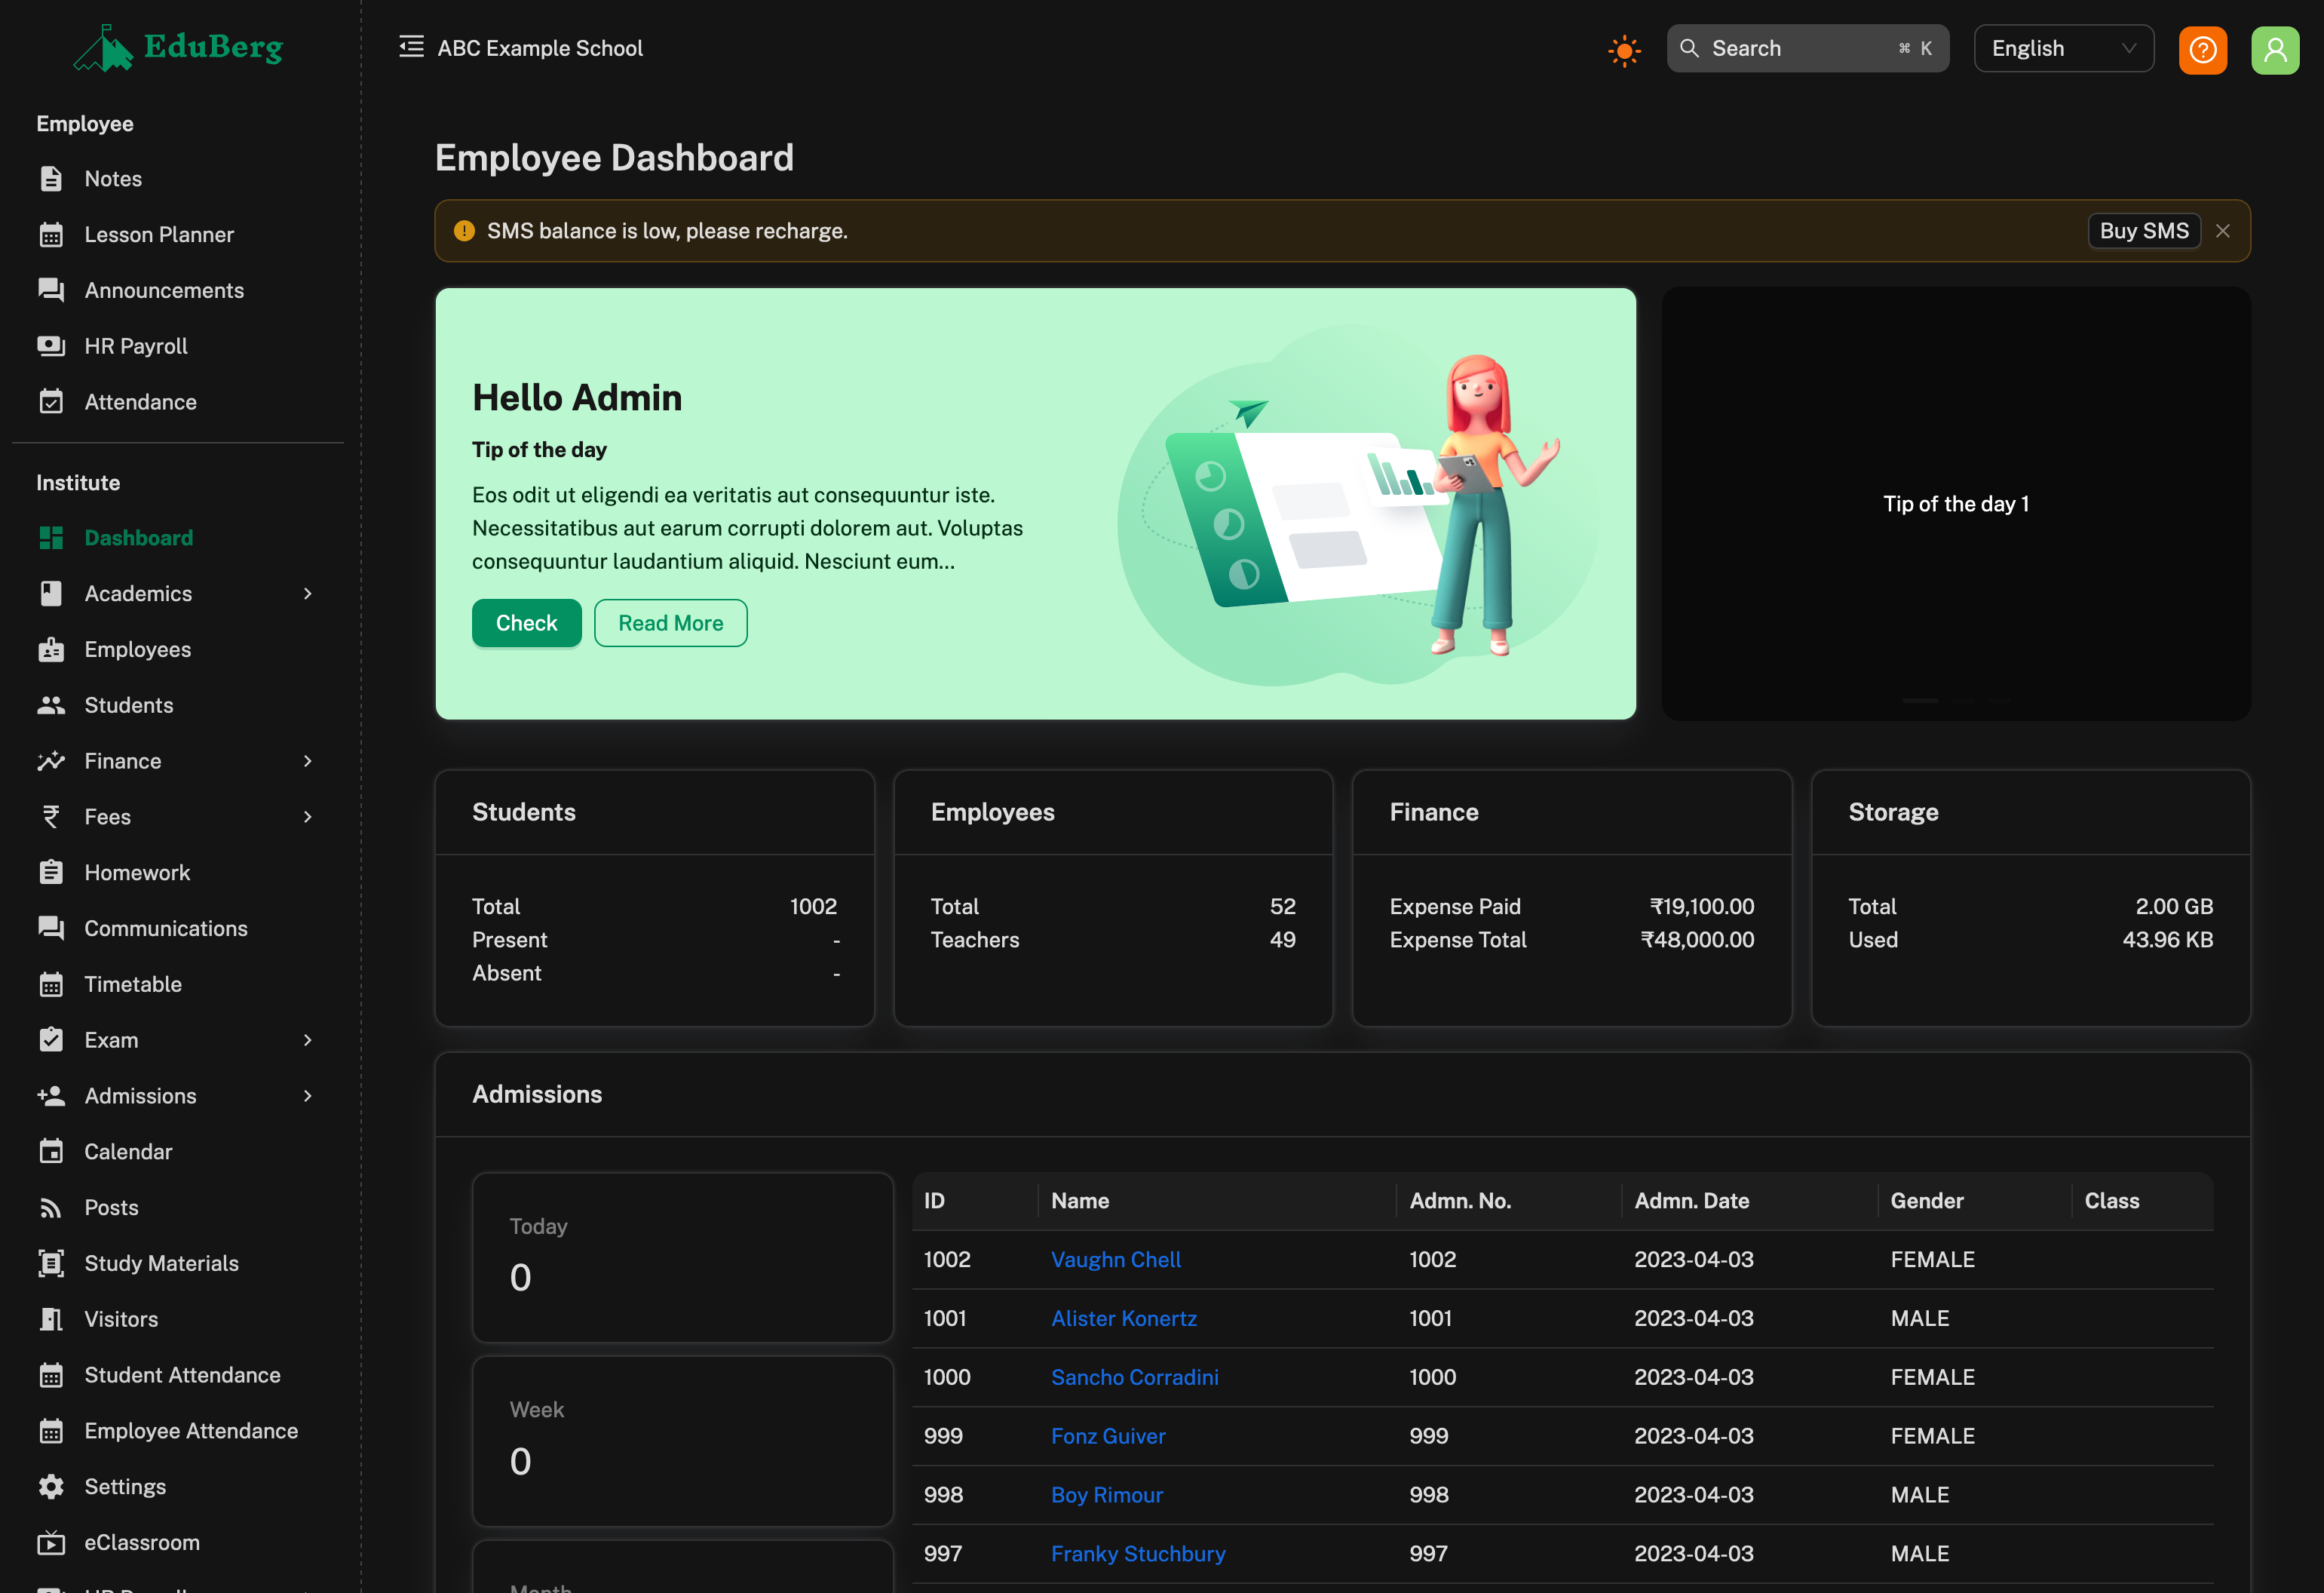Screen dimensions: 2324x1593
Task: Select the first tip carousel indicator
Action: (1919, 701)
